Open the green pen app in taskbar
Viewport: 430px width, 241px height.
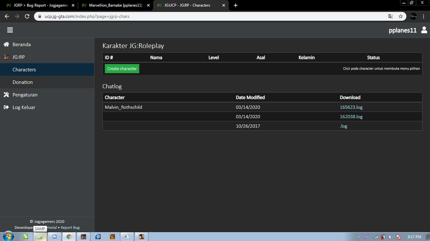[26, 236]
